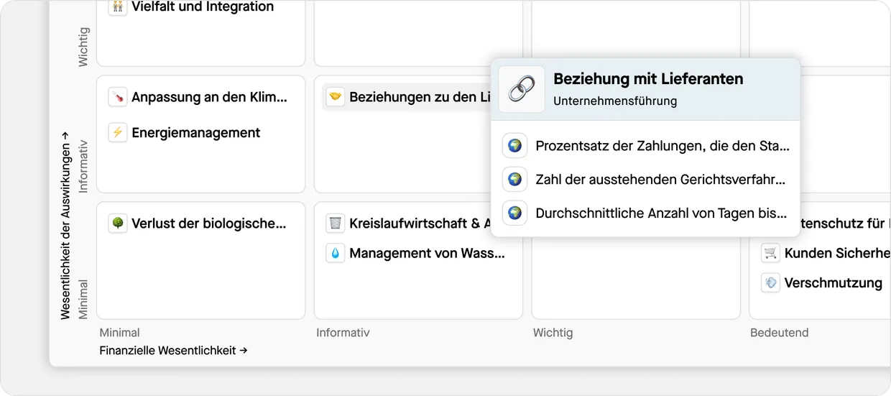The width and height of the screenshot is (891, 396).
Task: Select 'Zahl der ausstehenden Gerichtsverfahr...' entry
Action: [660, 180]
